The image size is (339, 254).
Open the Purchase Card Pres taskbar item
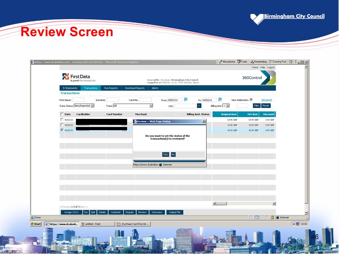133,224
